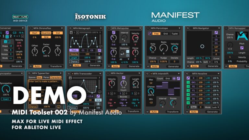Open MFA Metapulse title dropdown arrow
Viewport: 249px width, 140px height.
coord(140,28)
